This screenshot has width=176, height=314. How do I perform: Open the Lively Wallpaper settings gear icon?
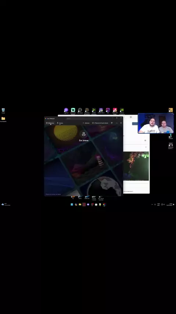point(121,123)
